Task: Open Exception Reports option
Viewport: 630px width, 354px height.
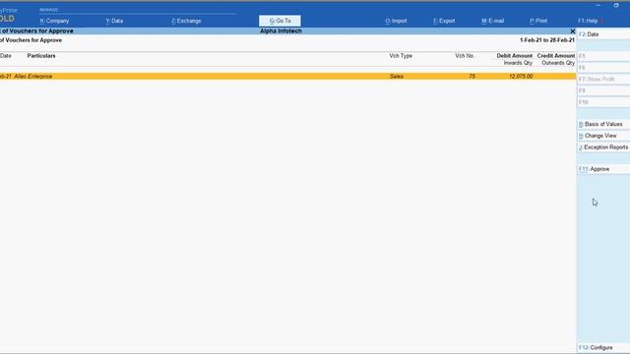Action: click(x=603, y=147)
